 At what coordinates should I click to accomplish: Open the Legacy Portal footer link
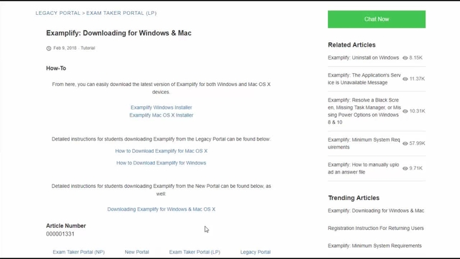255,252
